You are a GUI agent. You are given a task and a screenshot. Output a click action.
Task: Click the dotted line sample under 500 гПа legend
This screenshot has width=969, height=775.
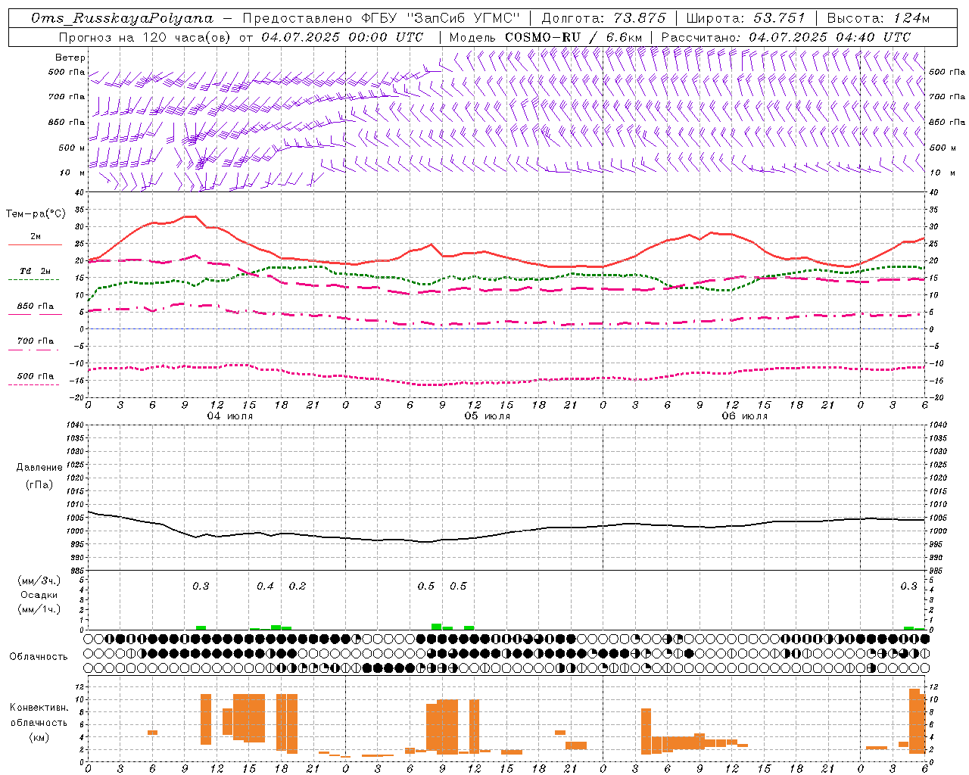click(x=33, y=384)
